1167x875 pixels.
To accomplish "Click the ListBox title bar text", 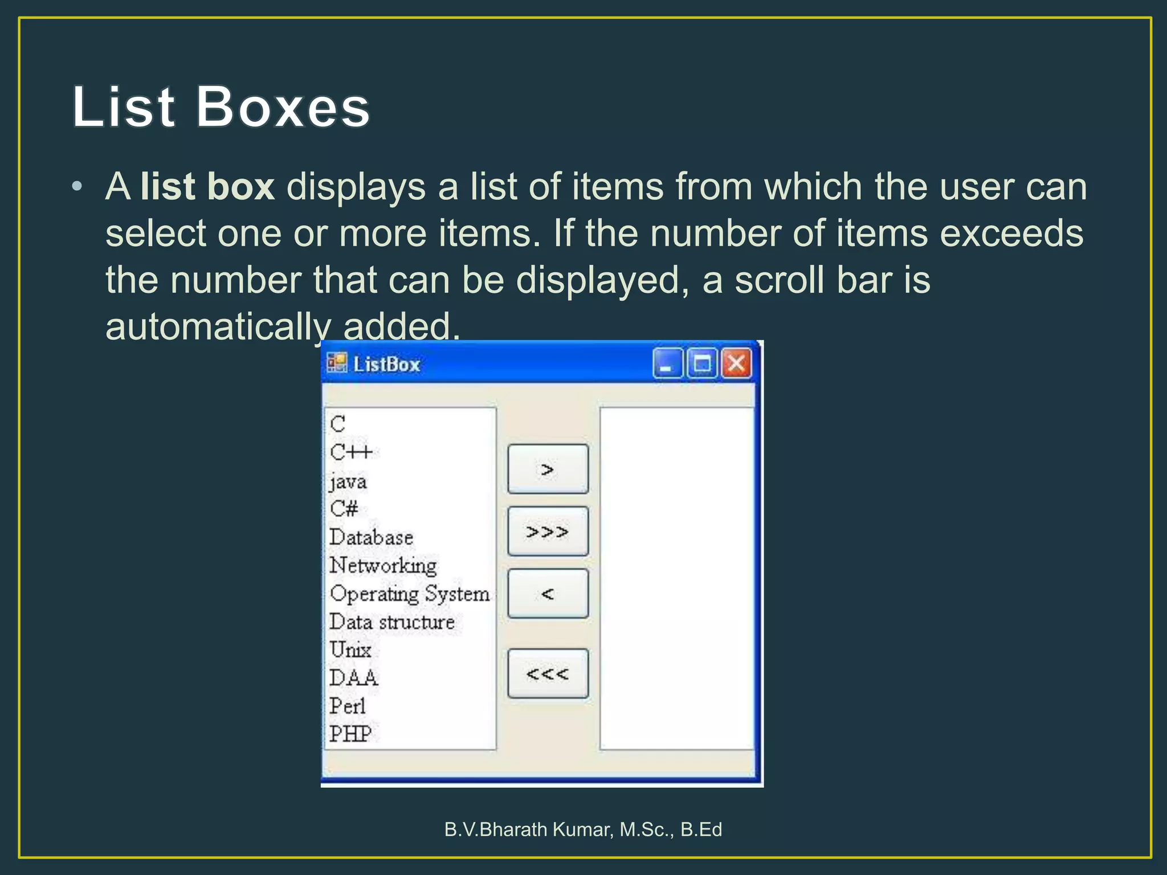I will (386, 364).
